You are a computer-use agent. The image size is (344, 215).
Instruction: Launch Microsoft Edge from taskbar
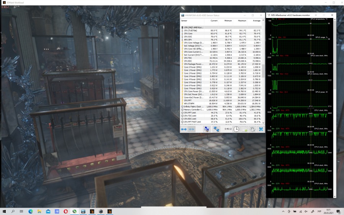[x=31, y=212]
